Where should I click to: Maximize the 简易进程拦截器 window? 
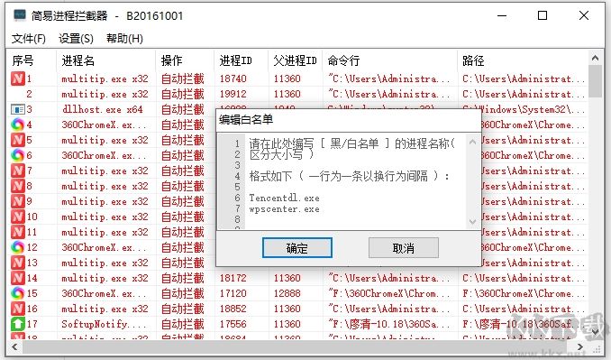point(543,15)
